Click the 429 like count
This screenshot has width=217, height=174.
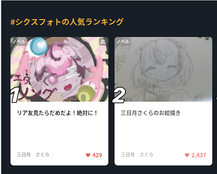[x=97, y=155]
